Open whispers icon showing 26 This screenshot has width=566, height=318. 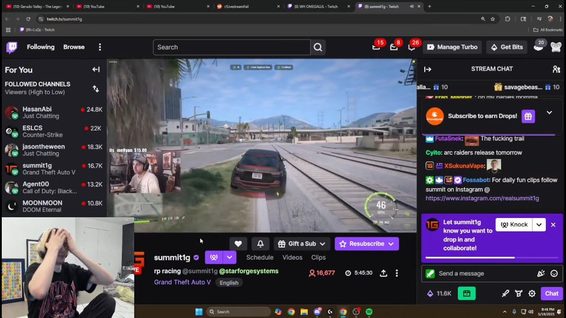(x=412, y=47)
